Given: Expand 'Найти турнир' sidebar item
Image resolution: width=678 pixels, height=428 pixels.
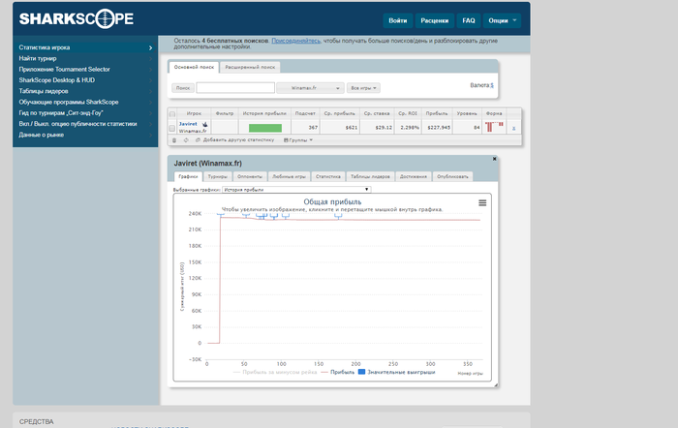Looking at the screenshot, I should pyautogui.click(x=85, y=58).
